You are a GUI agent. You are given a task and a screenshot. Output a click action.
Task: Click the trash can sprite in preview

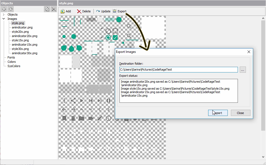(x=73, y=118)
